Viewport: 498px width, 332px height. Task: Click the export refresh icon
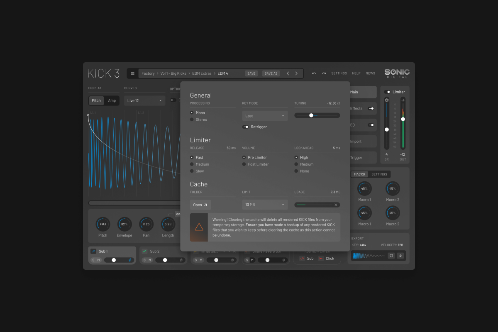click(x=391, y=256)
